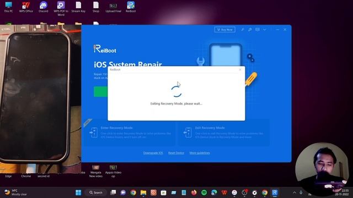The image size is (353, 198).
Task: Open the Stream Key file on desktop
Action: pyautogui.click(x=78, y=7)
